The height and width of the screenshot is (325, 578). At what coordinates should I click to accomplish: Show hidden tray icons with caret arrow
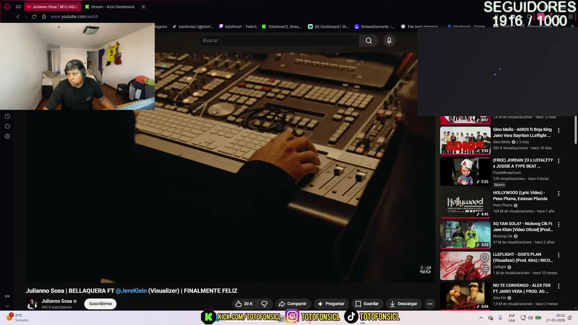coord(480,318)
